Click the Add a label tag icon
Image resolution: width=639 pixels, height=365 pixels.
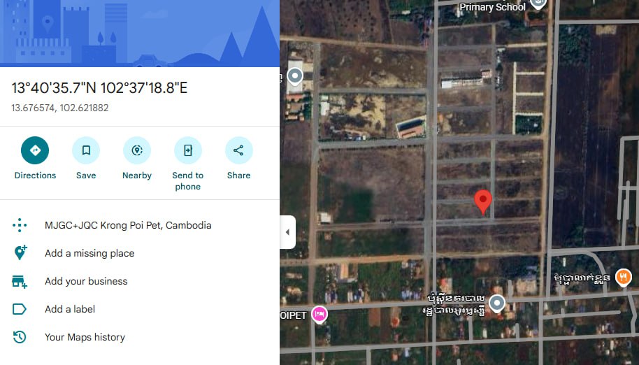click(20, 309)
